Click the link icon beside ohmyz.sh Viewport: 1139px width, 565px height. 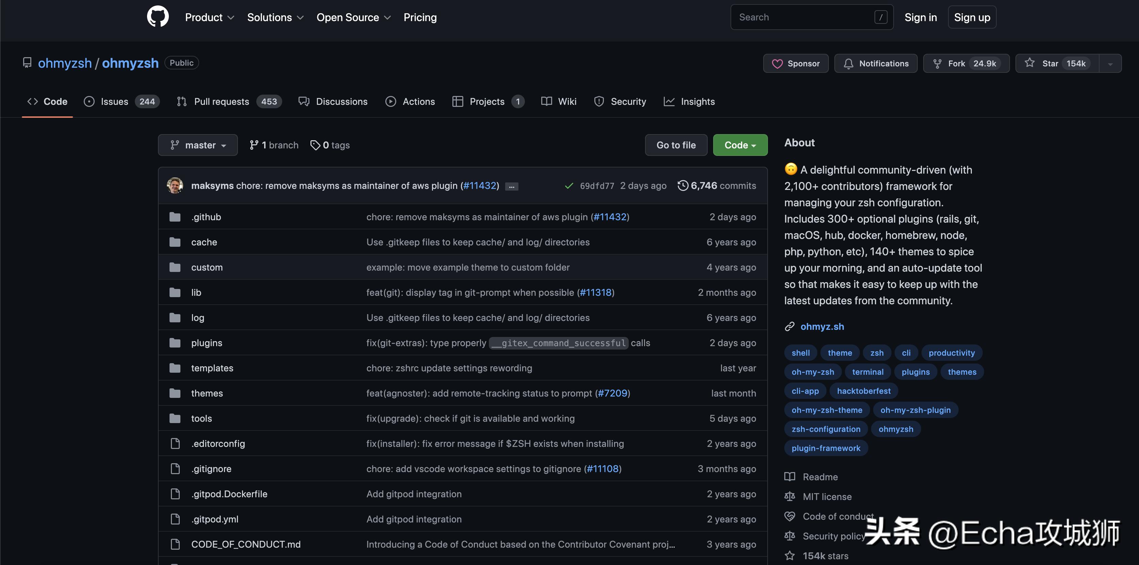789,327
